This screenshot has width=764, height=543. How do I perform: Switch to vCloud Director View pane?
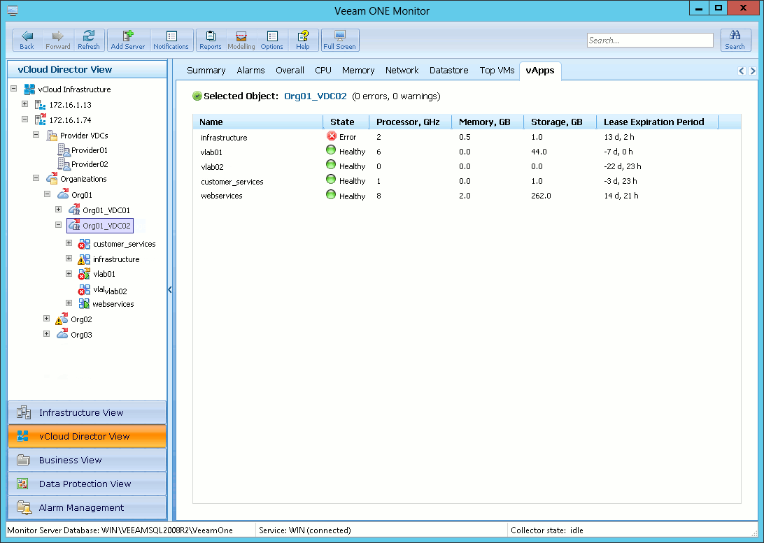87,437
